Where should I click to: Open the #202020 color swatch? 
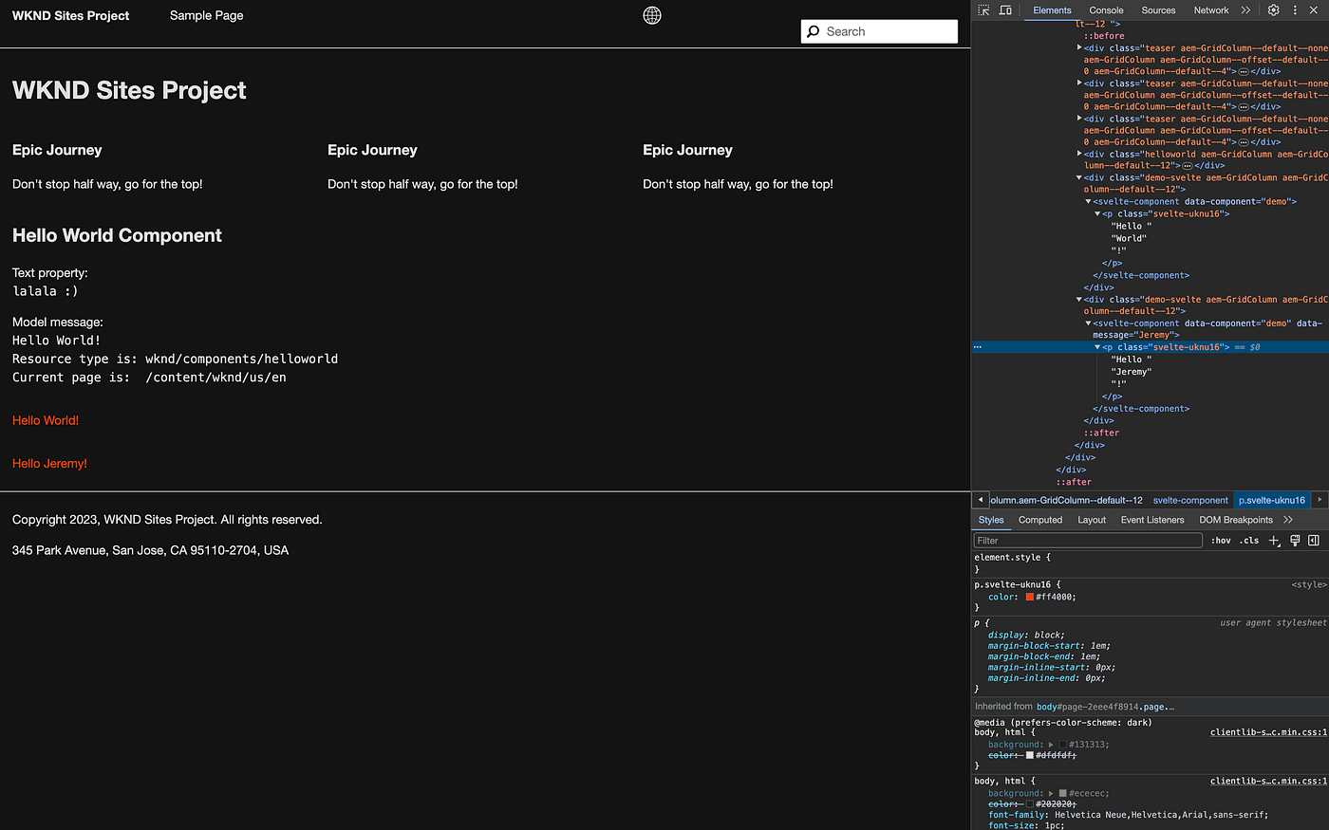click(1029, 804)
